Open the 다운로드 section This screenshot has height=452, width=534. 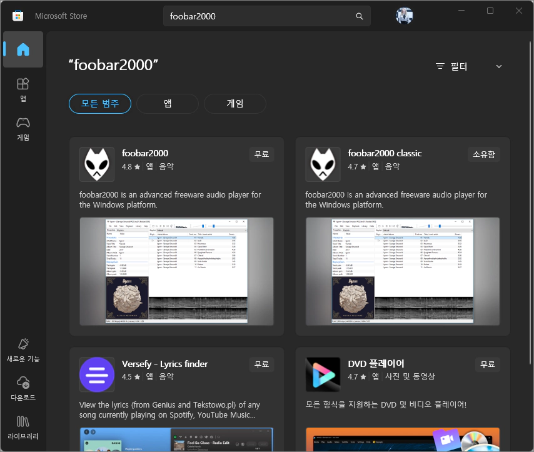(x=23, y=388)
